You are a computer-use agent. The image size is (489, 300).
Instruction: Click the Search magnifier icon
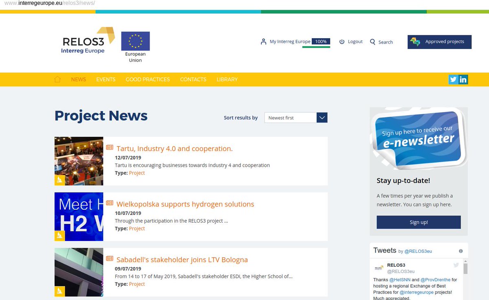coord(372,42)
